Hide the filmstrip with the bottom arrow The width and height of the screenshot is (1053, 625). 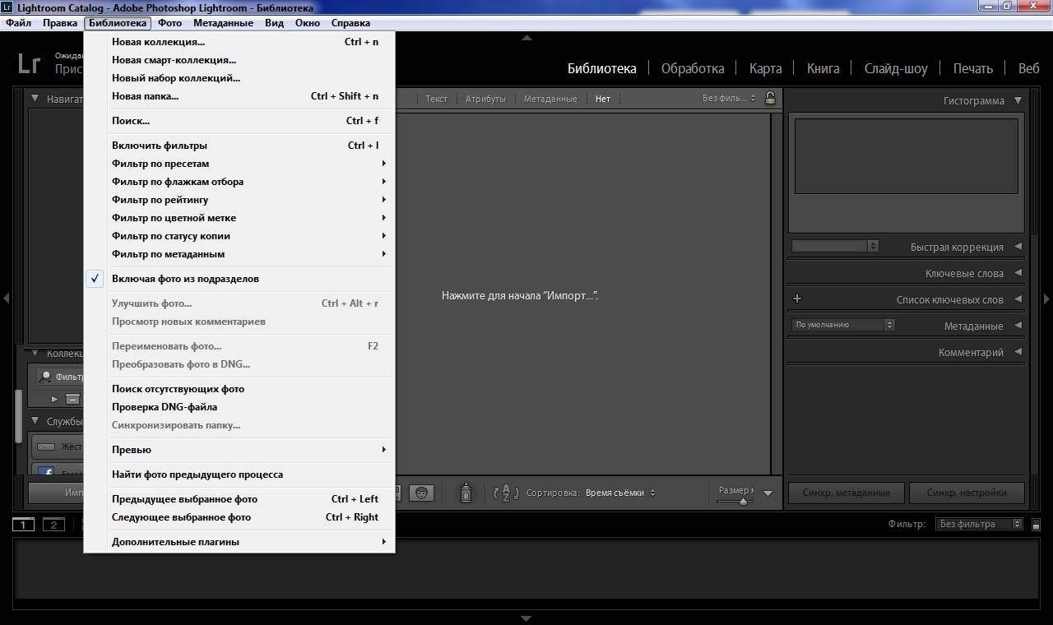coord(526,618)
